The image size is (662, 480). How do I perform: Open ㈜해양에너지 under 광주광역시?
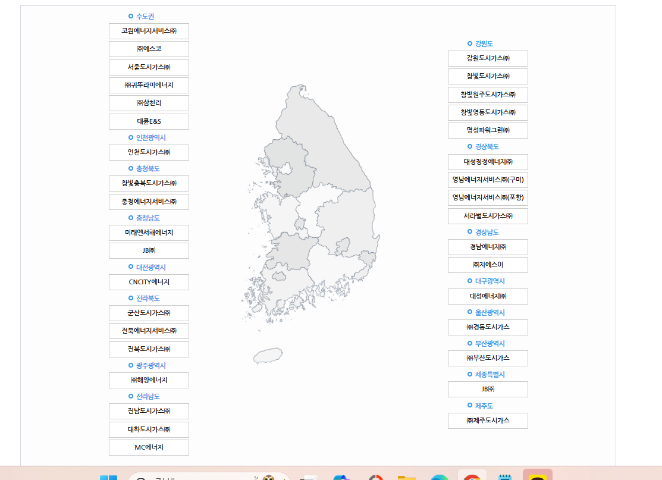(149, 380)
